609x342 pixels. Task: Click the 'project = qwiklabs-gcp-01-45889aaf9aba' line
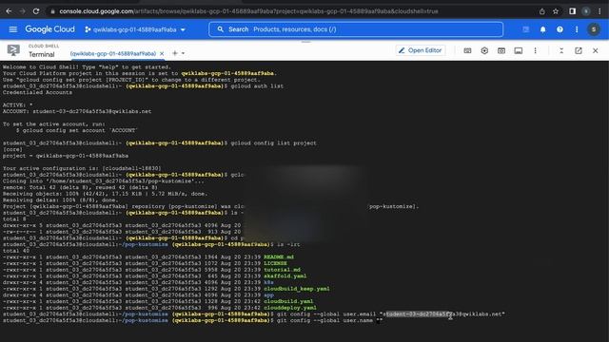coord(66,156)
